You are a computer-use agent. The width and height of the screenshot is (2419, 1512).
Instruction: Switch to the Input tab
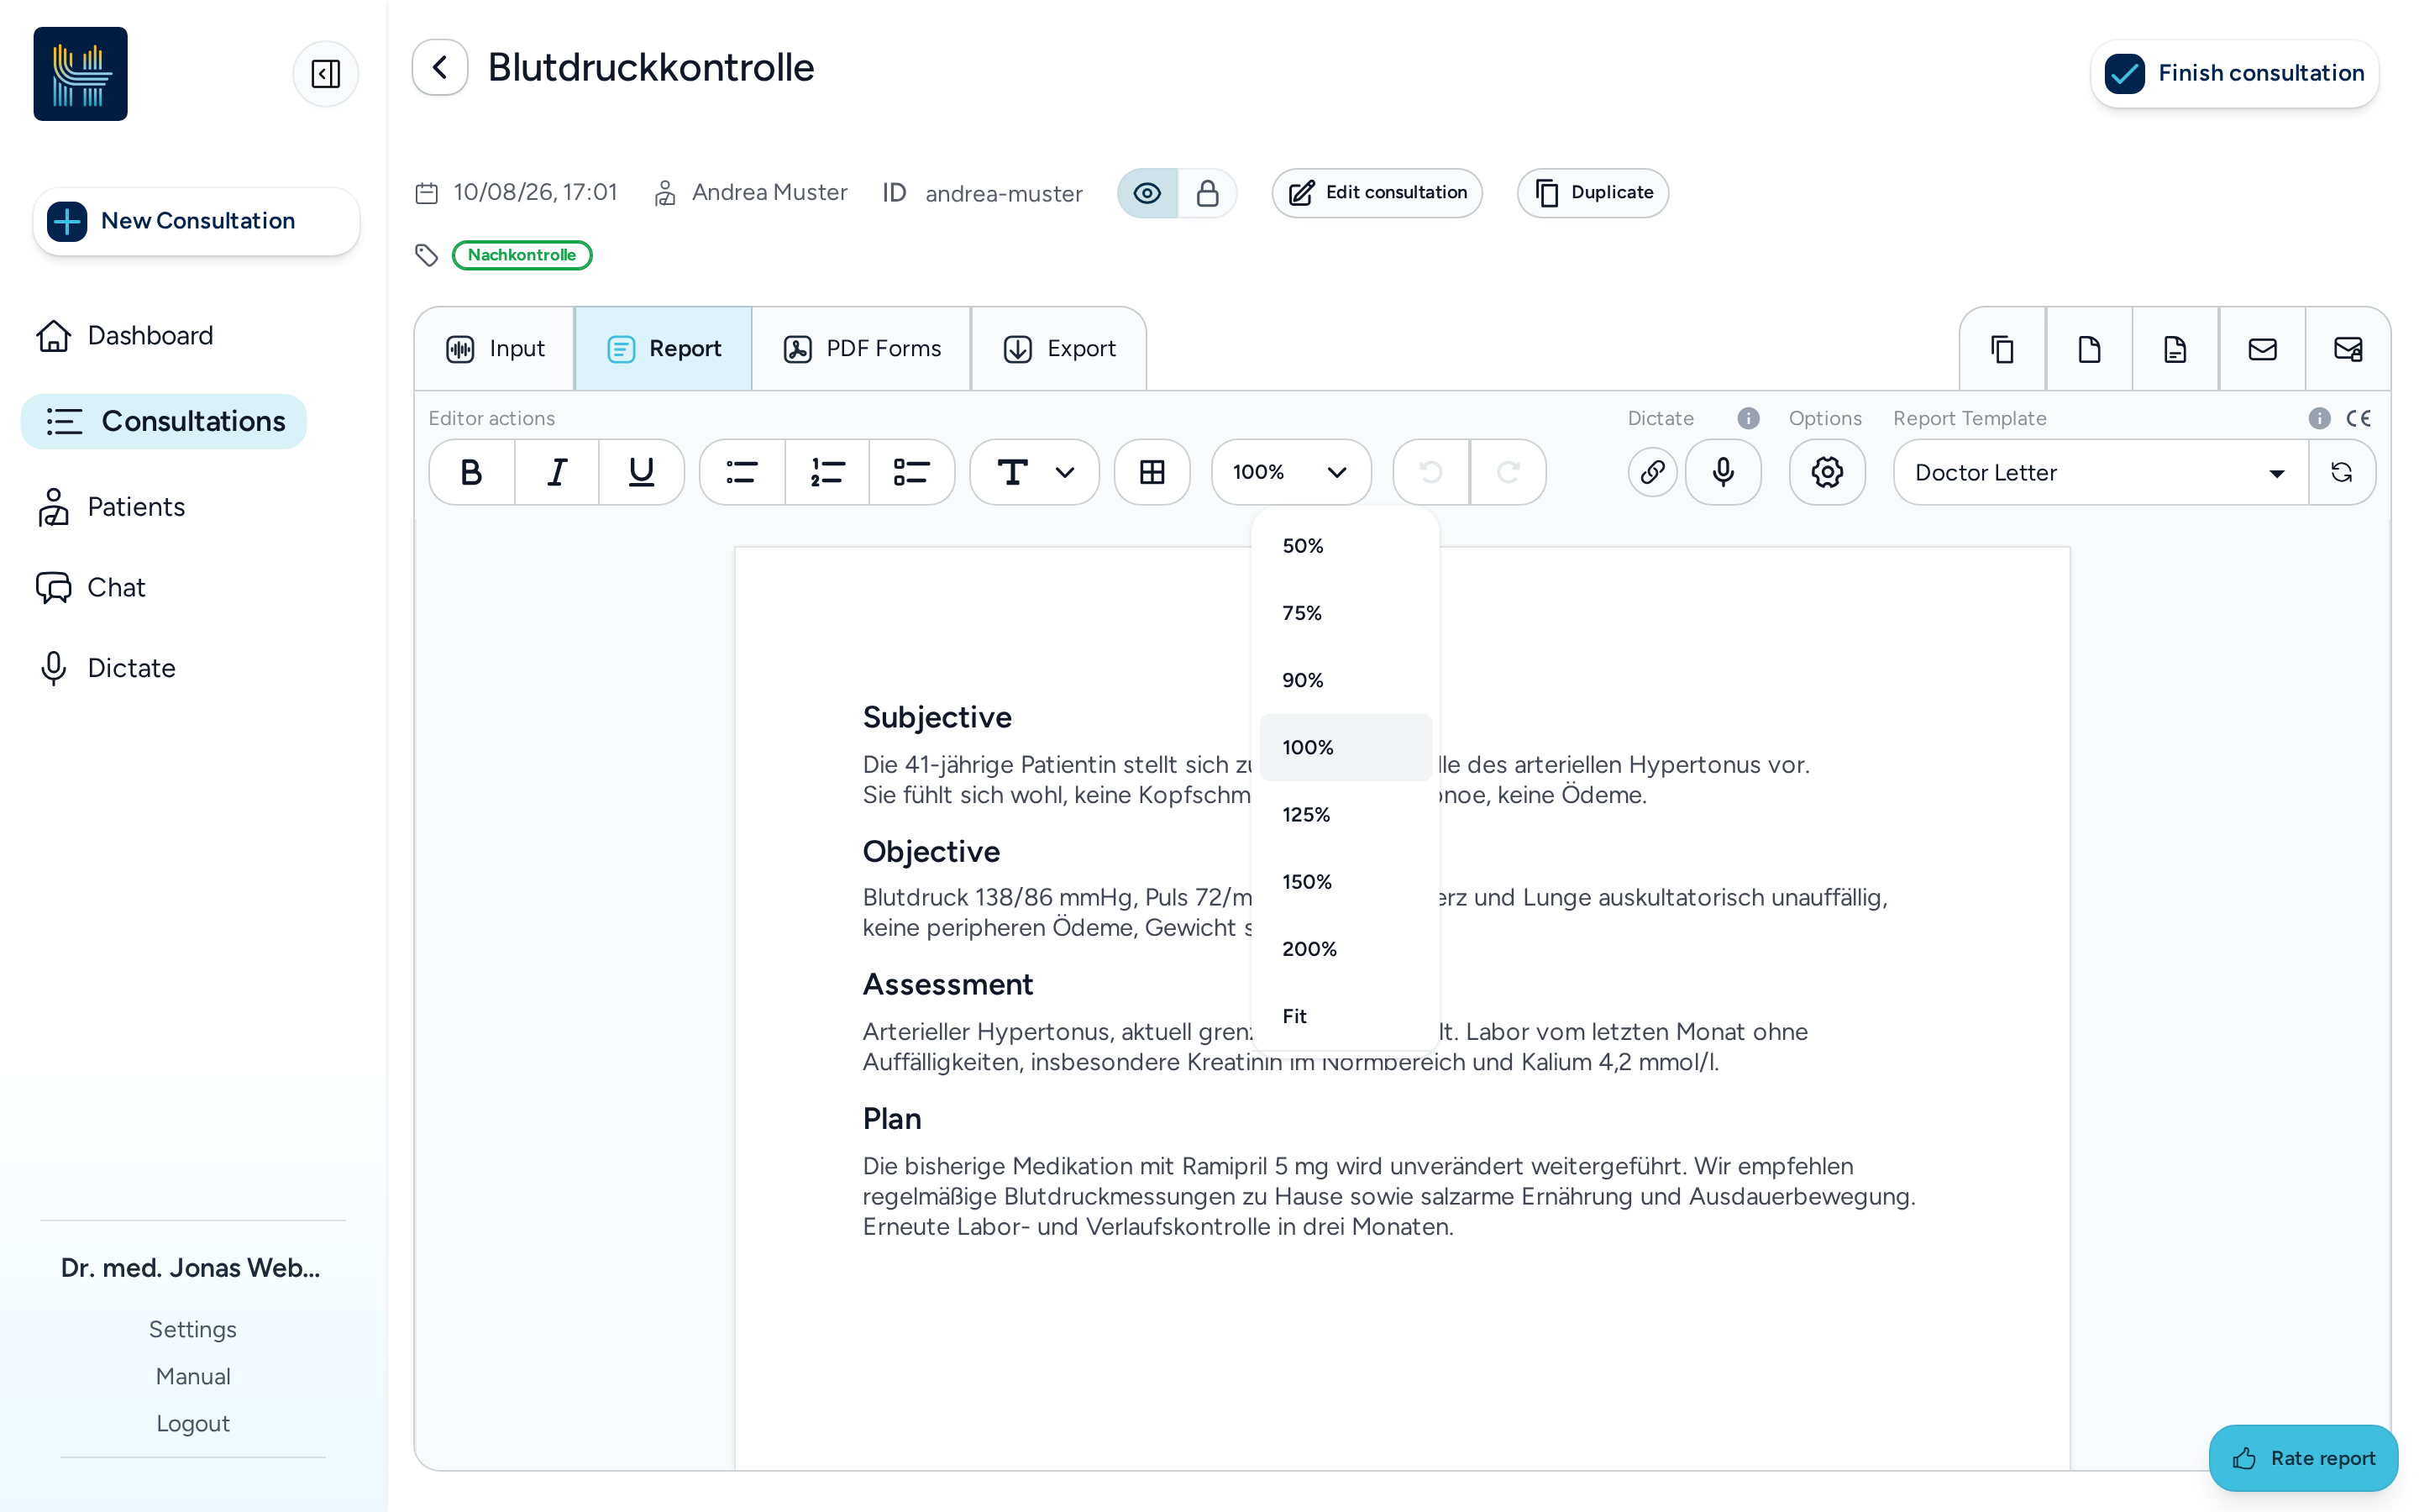[x=495, y=349]
